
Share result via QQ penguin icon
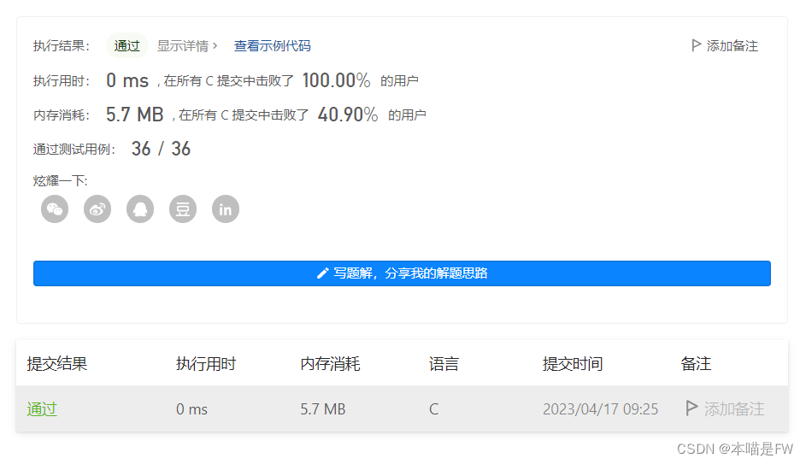pos(140,209)
